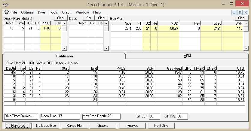Click the Next Dive button
The width and height of the screenshot is (251, 131).
click(x=161, y=126)
